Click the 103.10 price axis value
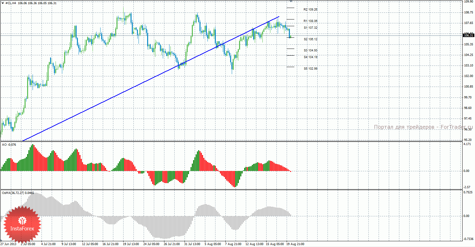475x247 pixels. 468,66
